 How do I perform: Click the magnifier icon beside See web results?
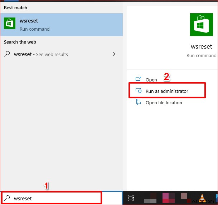[x=7, y=54]
